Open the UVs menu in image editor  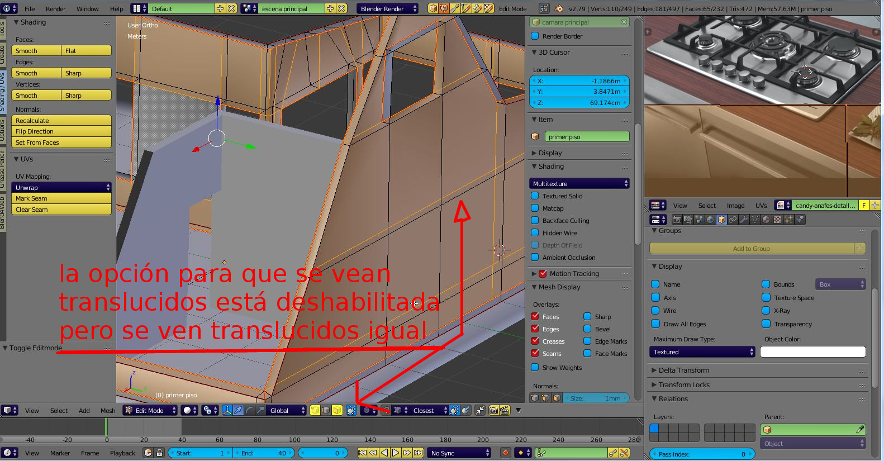tap(761, 205)
